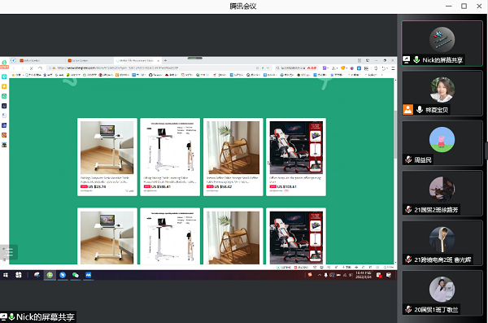Click the screen share icon on Nick's tile
Image resolution: width=488 pixels, height=323 pixels.
(x=407, y=59)
